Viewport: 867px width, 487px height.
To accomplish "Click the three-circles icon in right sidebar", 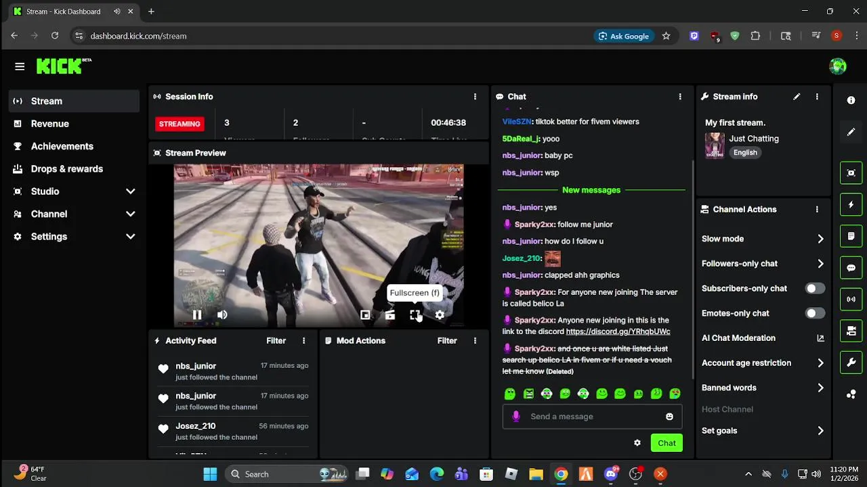I will 851,394.
